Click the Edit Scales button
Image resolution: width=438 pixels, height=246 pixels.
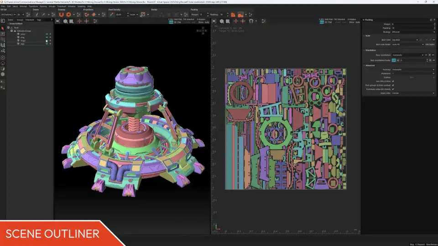click(430, 44)
